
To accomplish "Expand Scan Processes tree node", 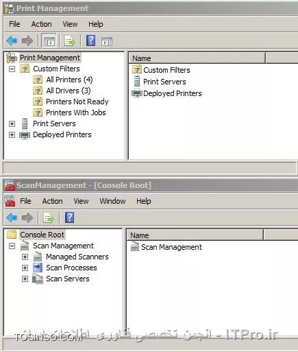I will point(25,268).
